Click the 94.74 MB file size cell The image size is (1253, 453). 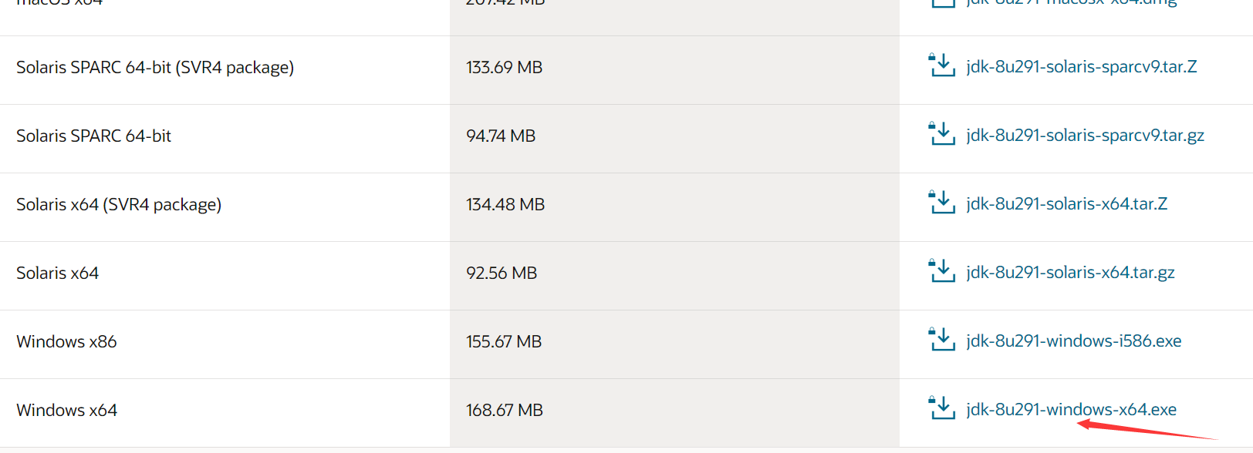pyautogui.click(x=501, y=136)
